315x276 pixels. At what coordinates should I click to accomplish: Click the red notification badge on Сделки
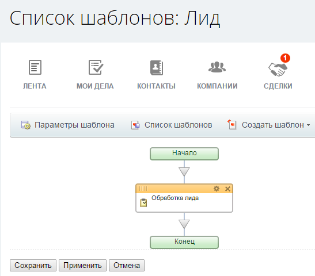(x=285, y=58)
